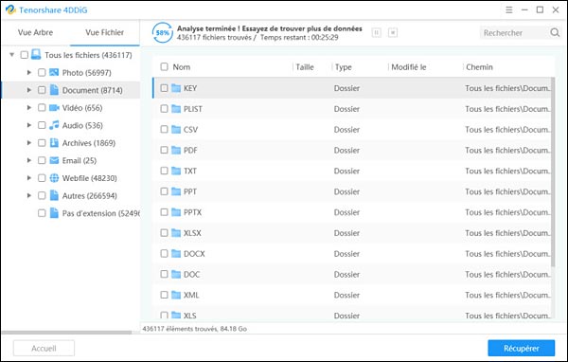
Task: Check the KEY folder checkbox
Action: (164, 88)
